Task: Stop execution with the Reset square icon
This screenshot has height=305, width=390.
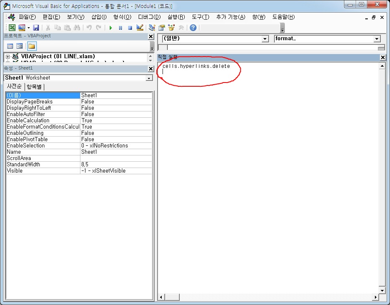Action: [130, 28]
